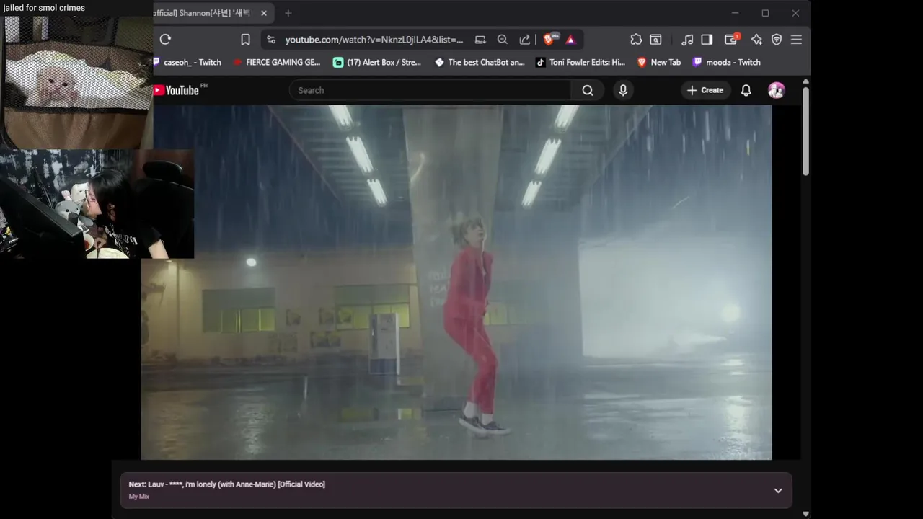Open Leo AI sparkle icon
This screenshot has width=923, height=519.
(756, 40)
